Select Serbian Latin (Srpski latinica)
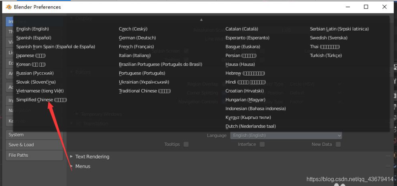 [x=340, y=29]
